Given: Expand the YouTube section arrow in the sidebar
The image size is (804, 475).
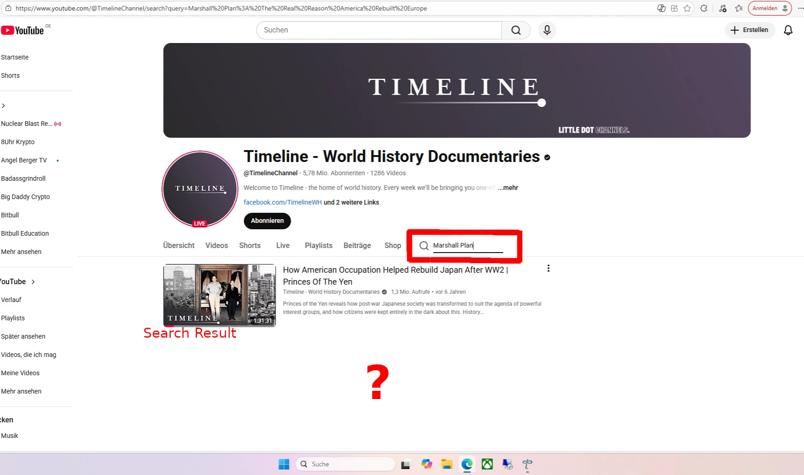Looking at the screenshot, I should (x=33, y=282).
